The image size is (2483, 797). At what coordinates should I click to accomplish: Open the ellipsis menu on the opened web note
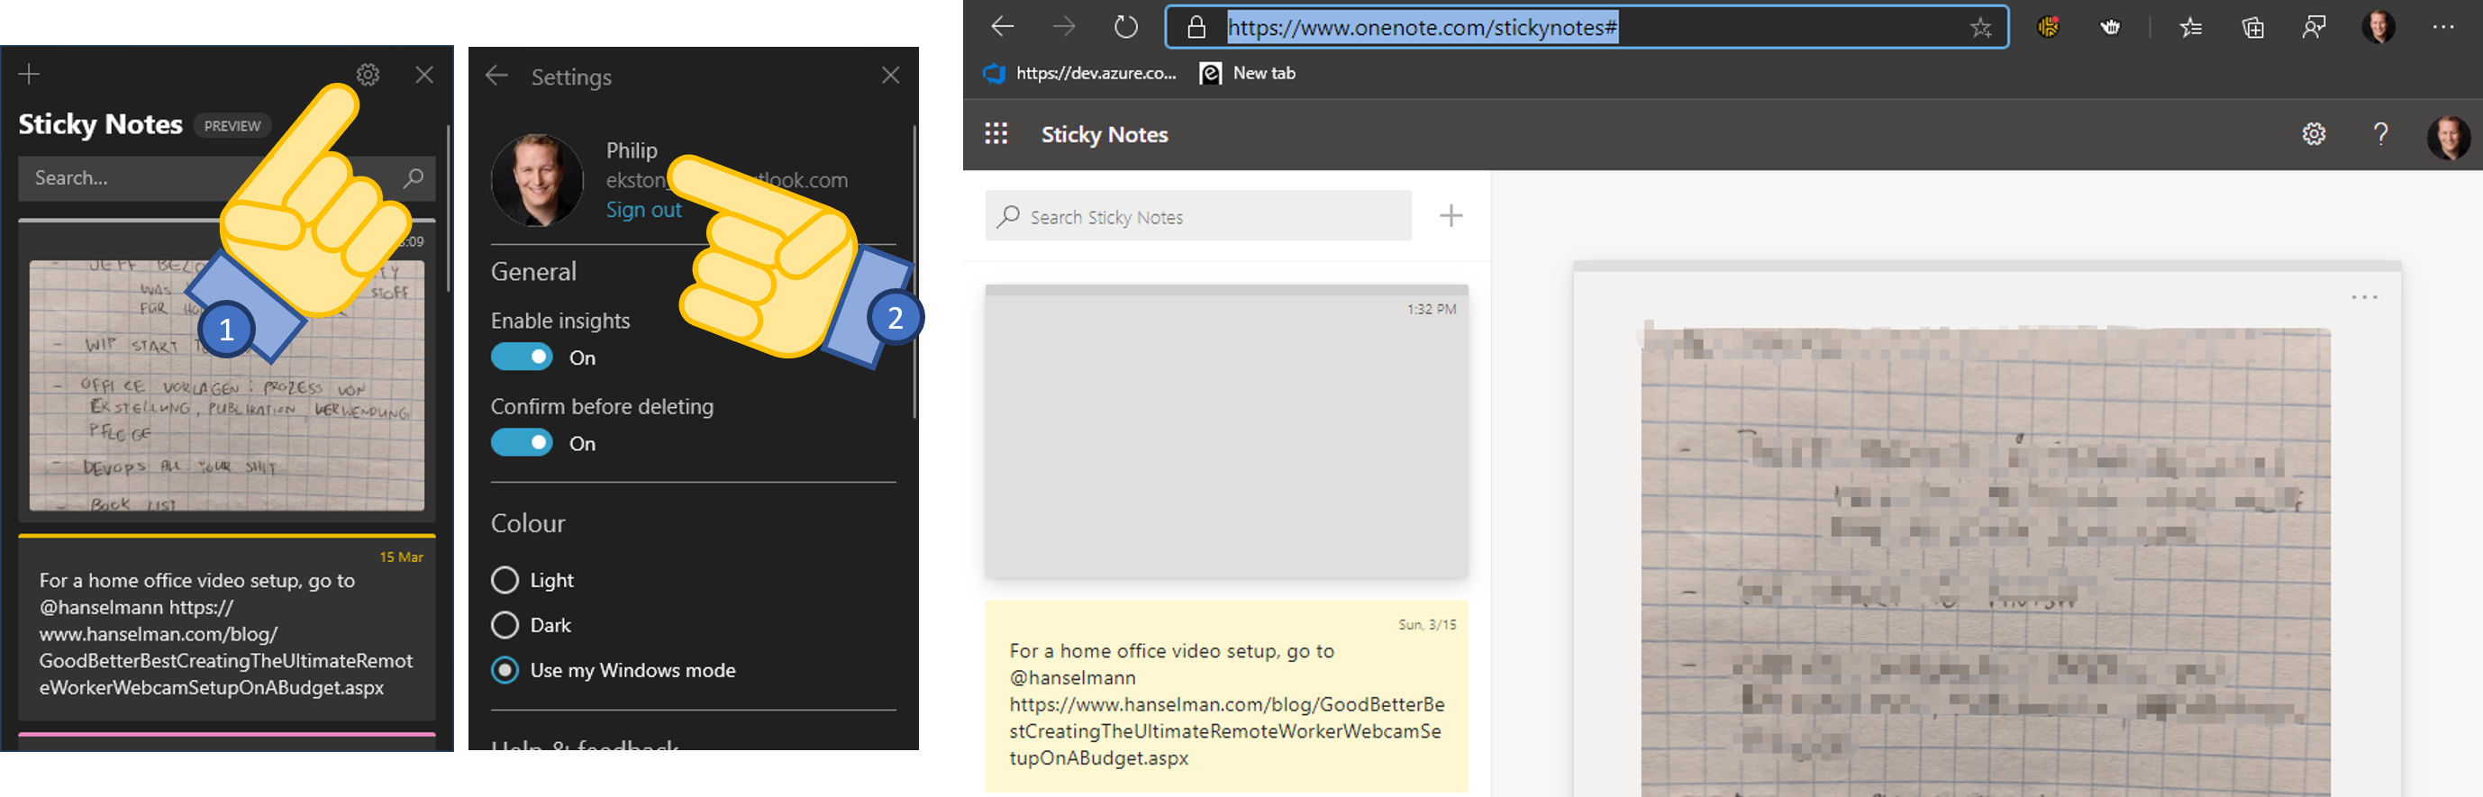pyautogui.click(x=2363, y=297)
